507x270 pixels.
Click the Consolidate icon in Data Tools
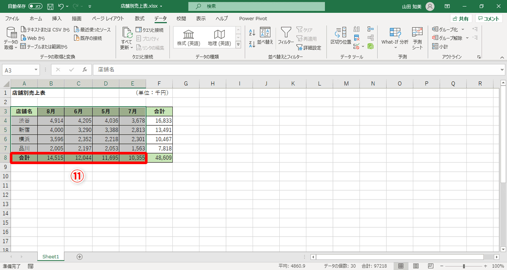pos(371,29)
